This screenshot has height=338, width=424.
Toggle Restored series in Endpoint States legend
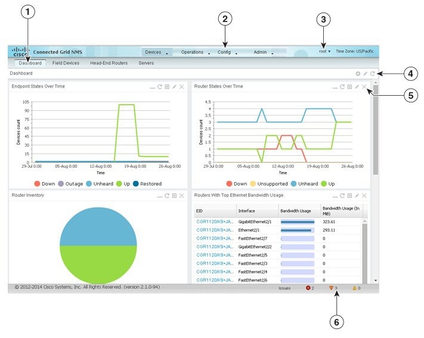click(147, 184)
